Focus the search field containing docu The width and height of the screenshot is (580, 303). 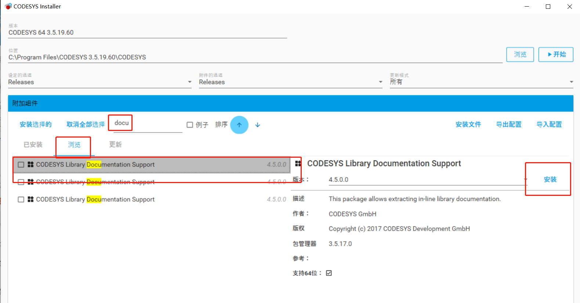(148, 124)
